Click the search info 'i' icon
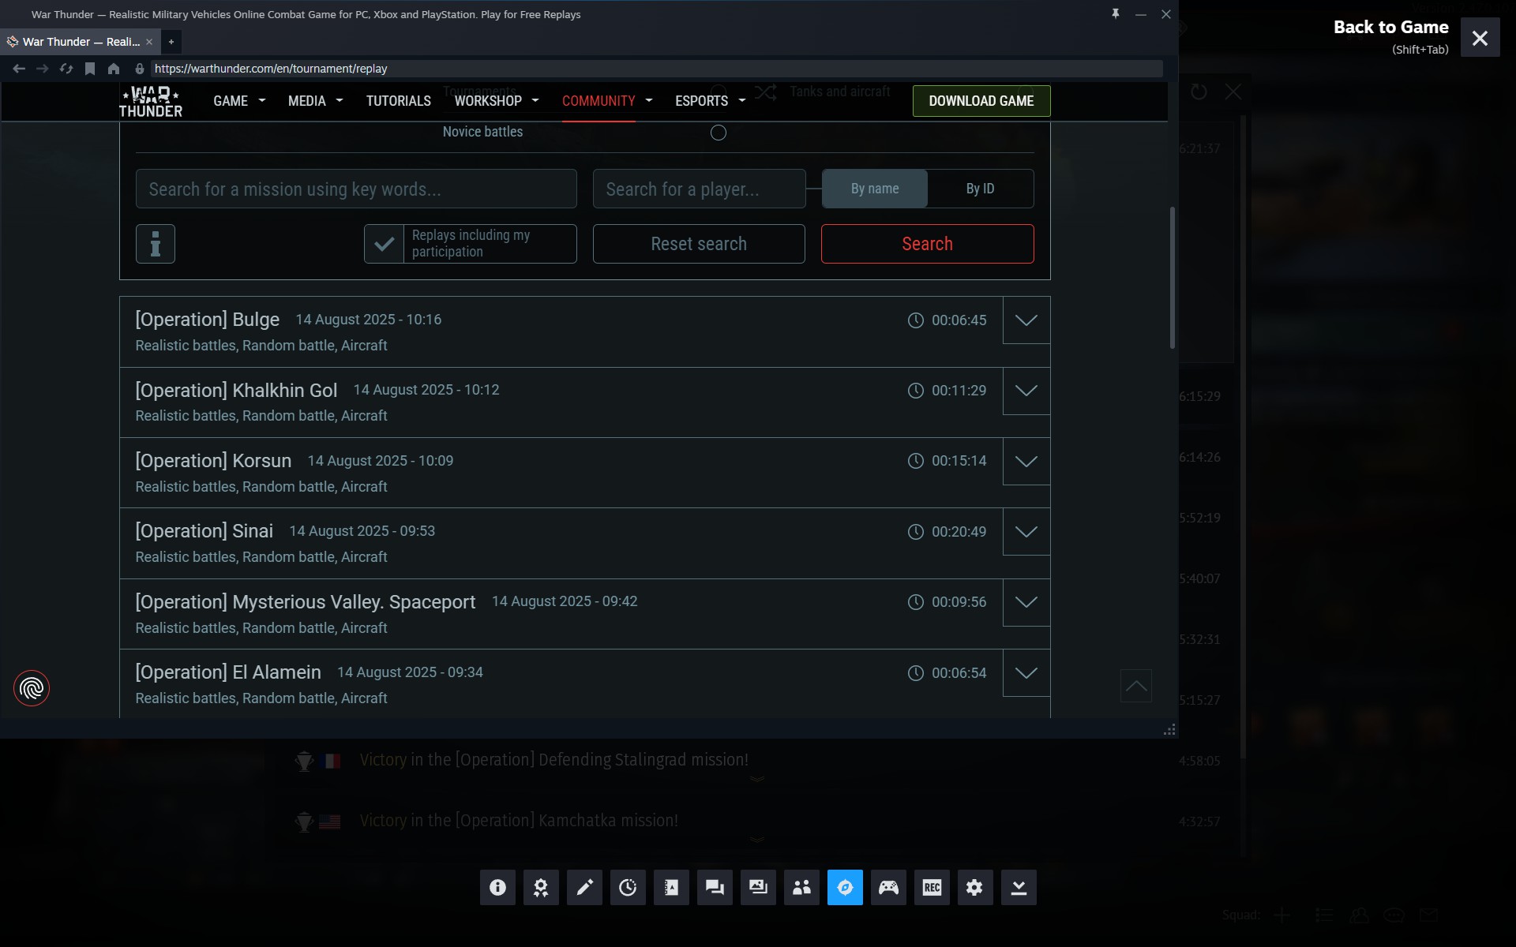The image size is (1516, 947). coord(156,244)
